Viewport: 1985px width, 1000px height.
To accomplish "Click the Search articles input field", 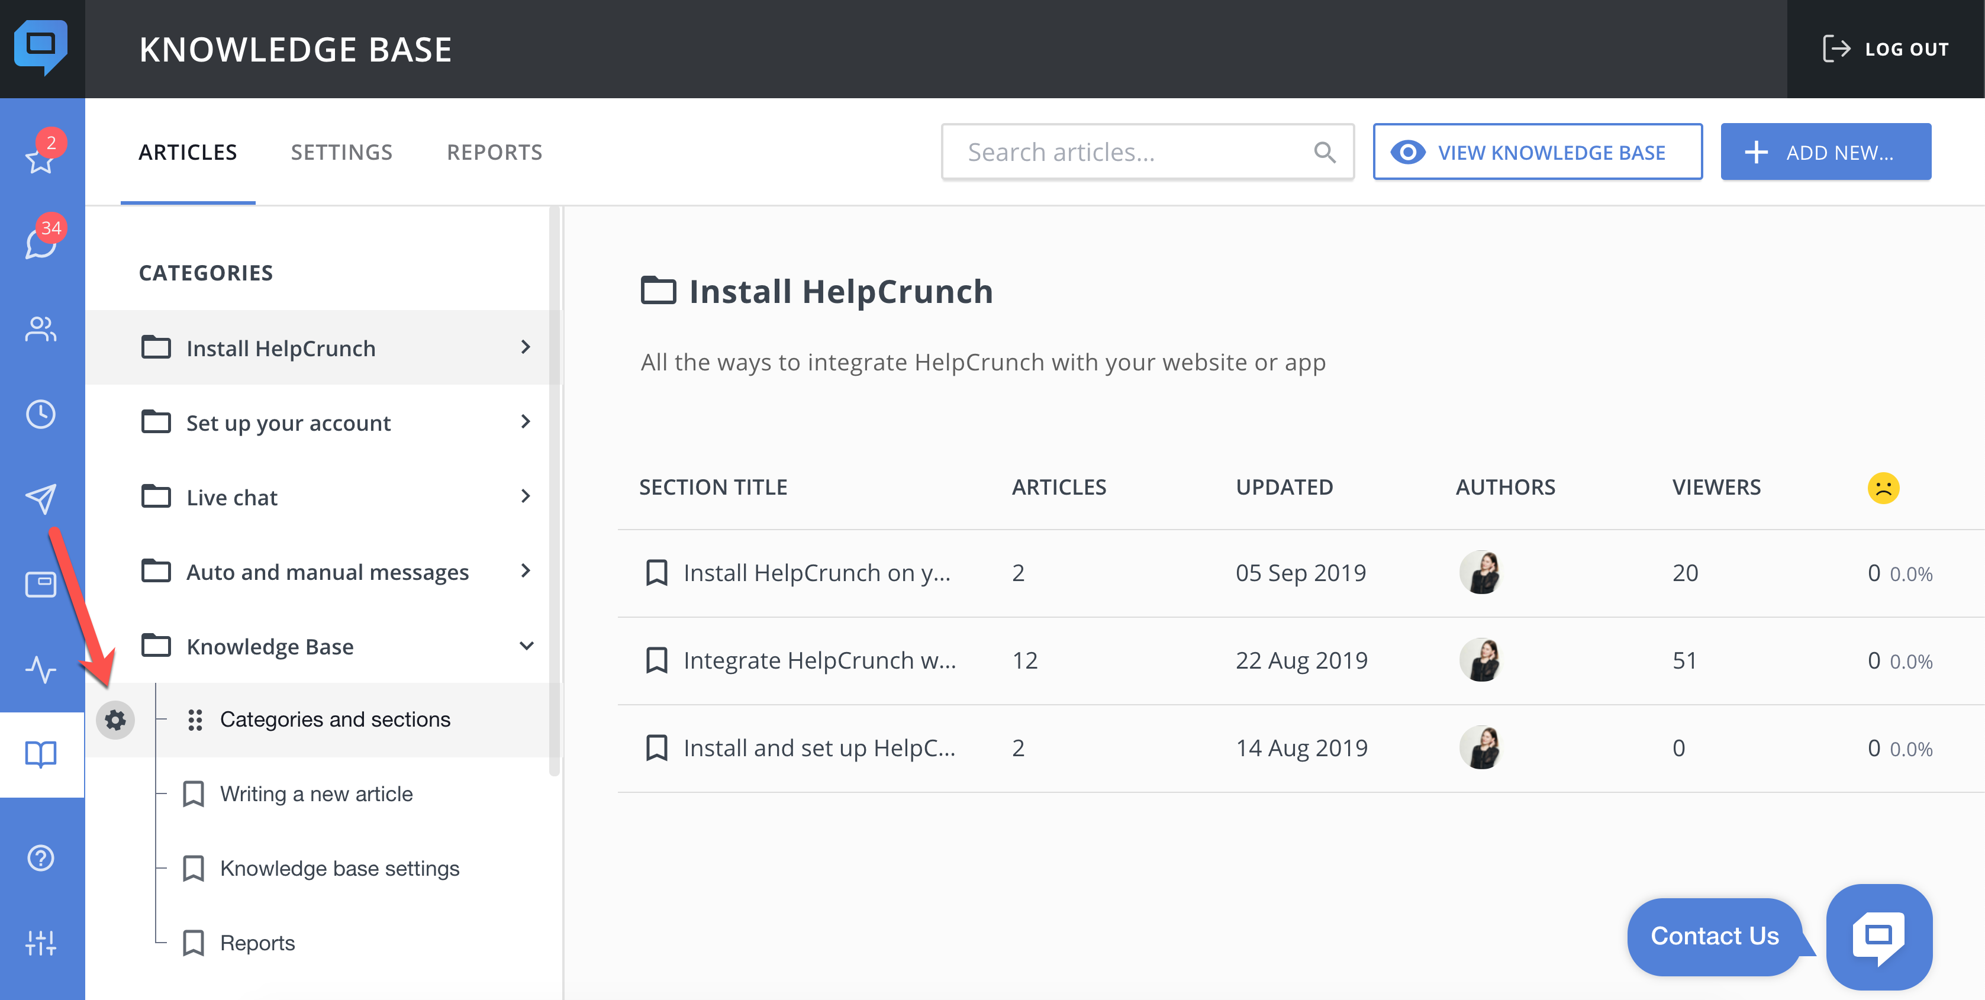I will (1148, 151).
